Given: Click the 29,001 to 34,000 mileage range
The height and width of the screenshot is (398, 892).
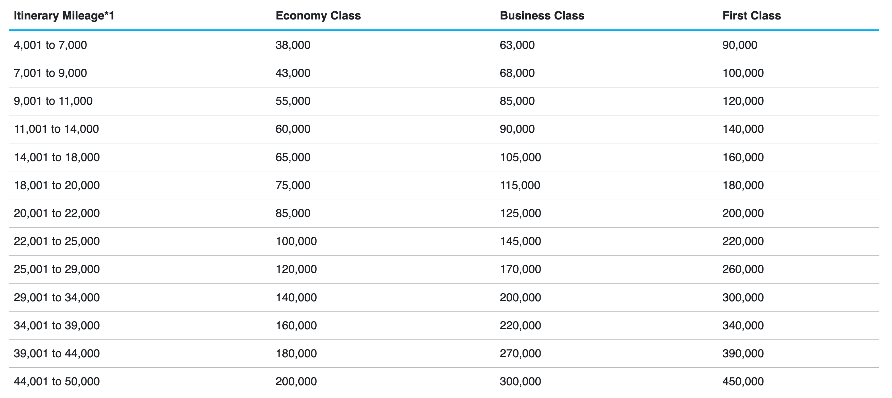Looking at the screenshot, I should [57, 297].
